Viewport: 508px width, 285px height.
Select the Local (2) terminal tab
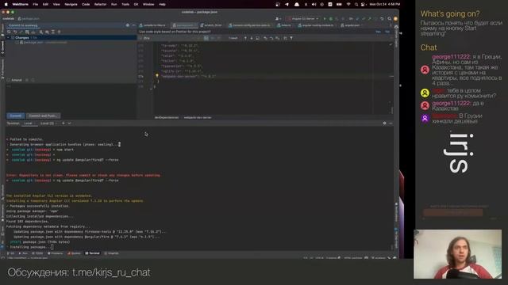tap(48, 123)
